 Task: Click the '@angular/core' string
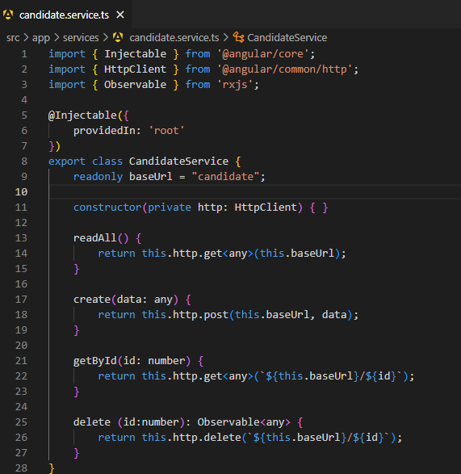click(x=263, y=54)
